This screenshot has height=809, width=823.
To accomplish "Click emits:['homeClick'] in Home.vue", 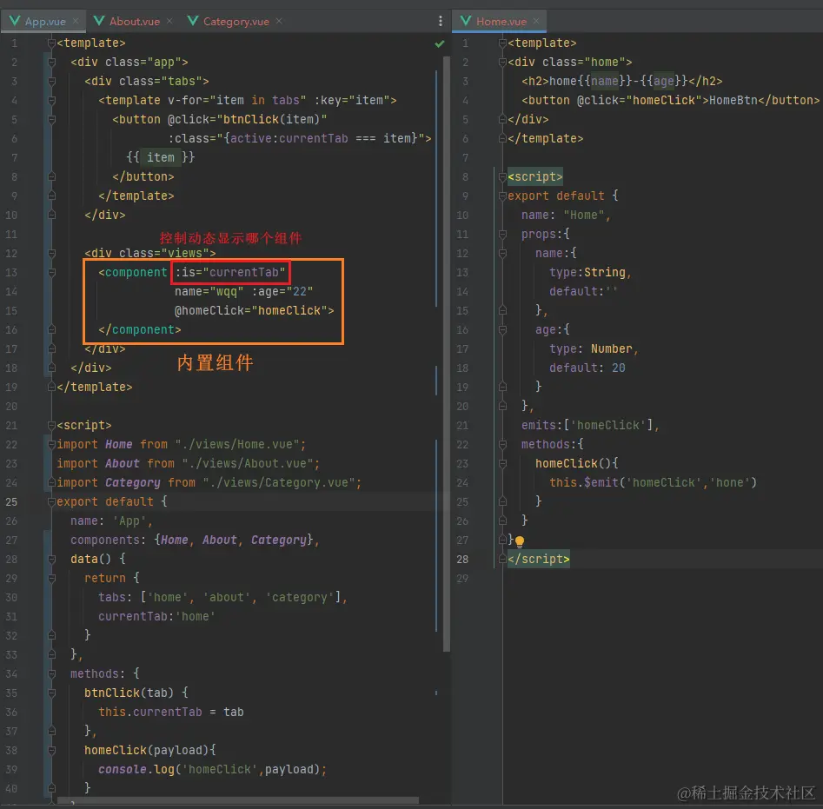I will 590,426.
